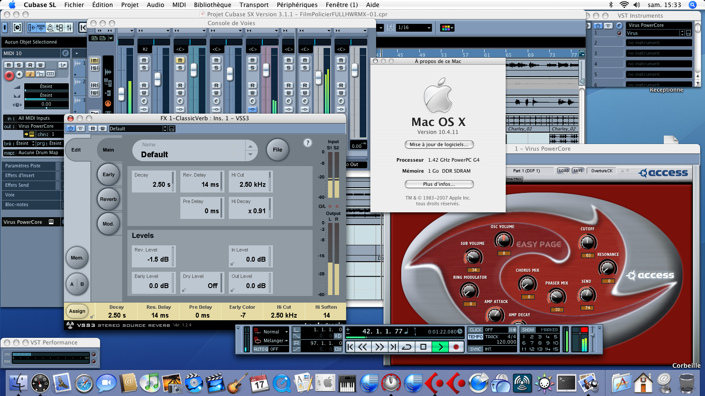Image resolution: width=705 pixels, height=396 pixels.
Task: Open the Bloc-notes Inspector tab
Action: coord(31,204)
